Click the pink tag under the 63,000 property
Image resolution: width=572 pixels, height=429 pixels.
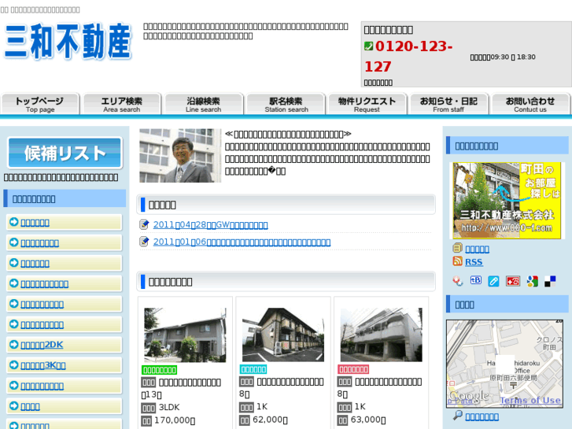coord(353,369)
